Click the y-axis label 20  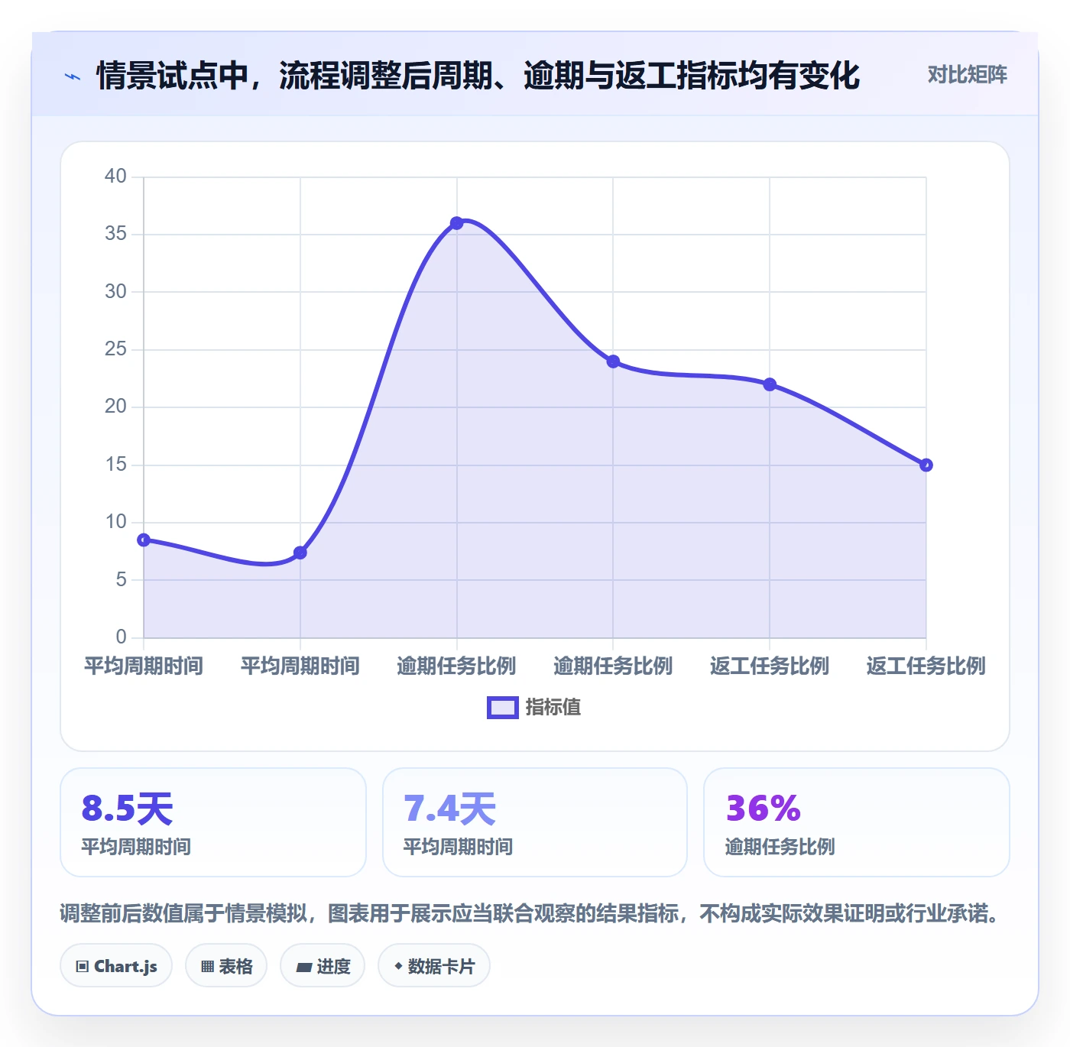[x=116, y=407]
